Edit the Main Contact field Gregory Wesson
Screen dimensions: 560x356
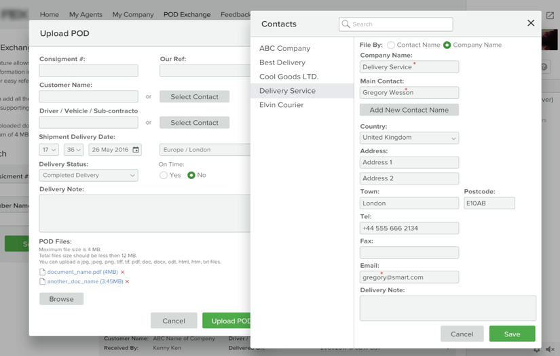[409, 93]
